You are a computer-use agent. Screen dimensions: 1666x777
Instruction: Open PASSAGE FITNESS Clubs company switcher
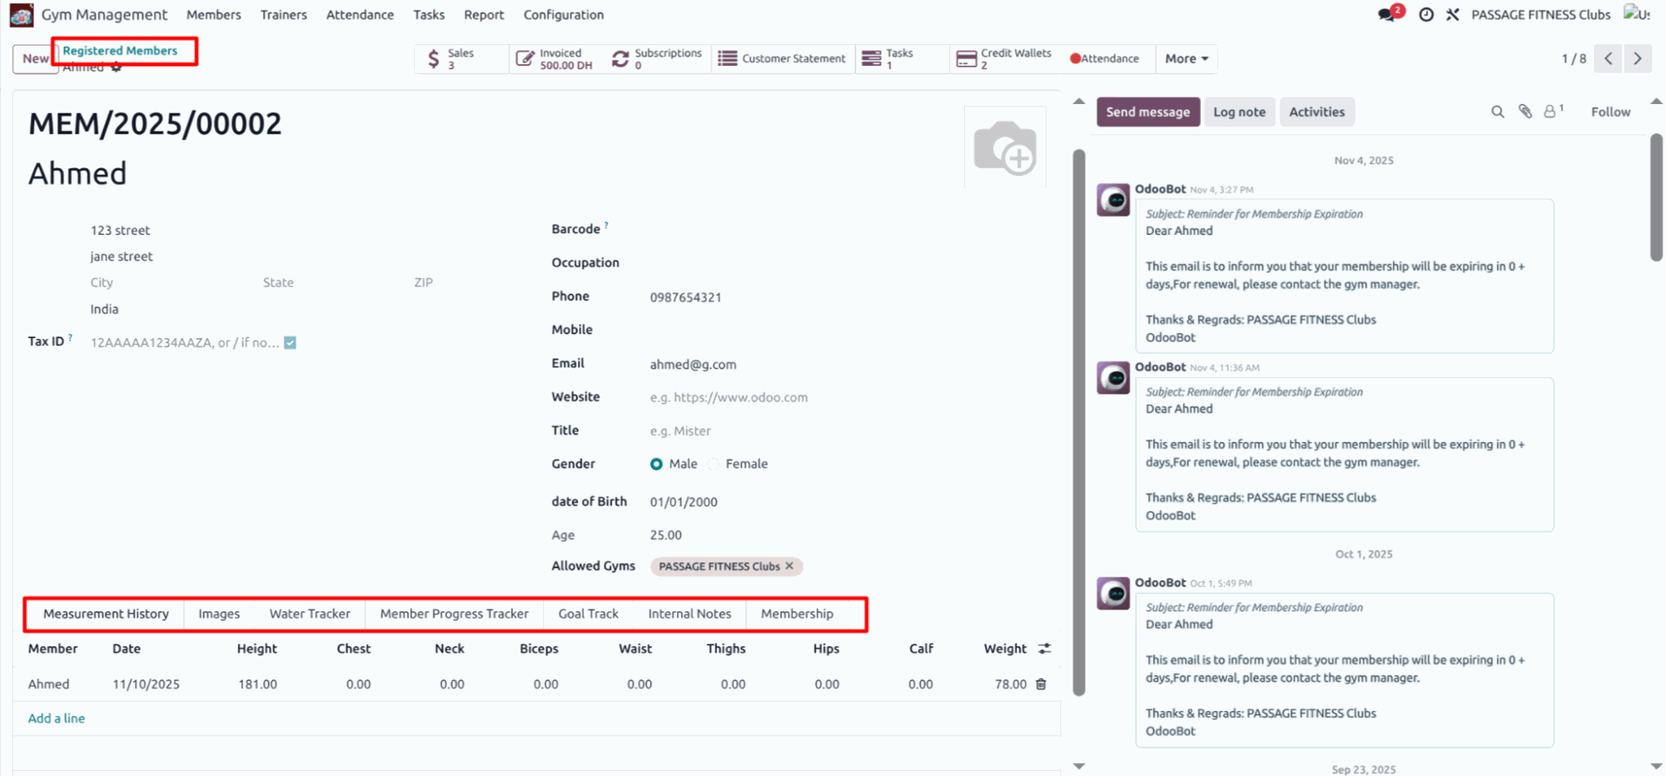click(x=1540, y=15)
